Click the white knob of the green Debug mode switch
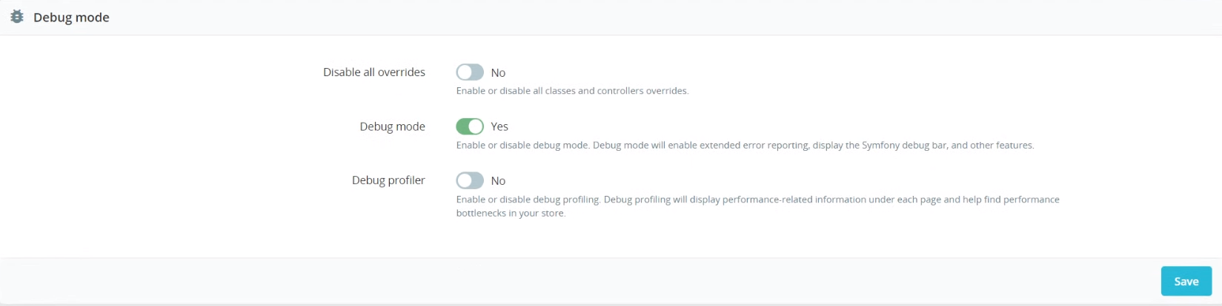This screenshot has width=1222, height=306. (476, 126)
